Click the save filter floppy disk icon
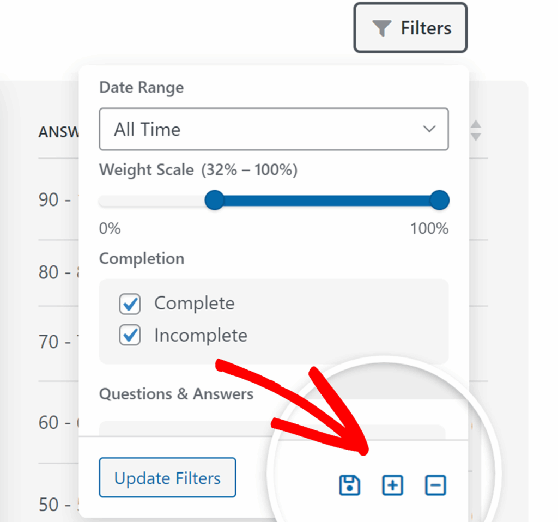 click(x=350, y=485)
